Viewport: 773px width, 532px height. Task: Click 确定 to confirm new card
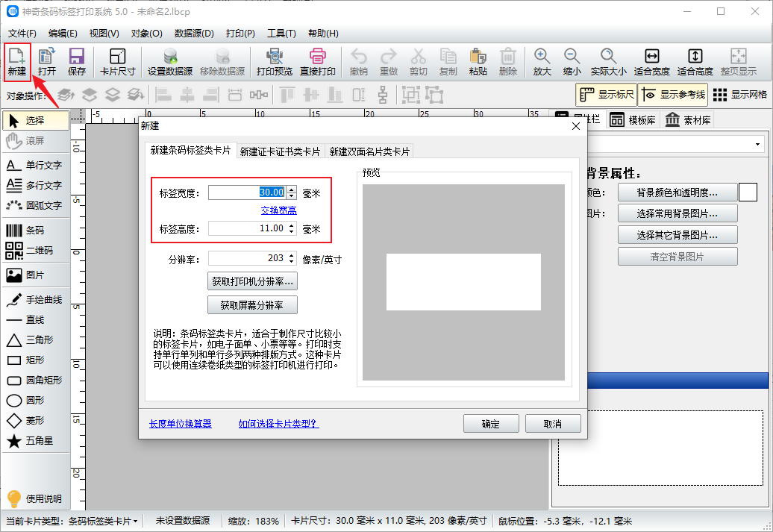[x=491, y=424]
